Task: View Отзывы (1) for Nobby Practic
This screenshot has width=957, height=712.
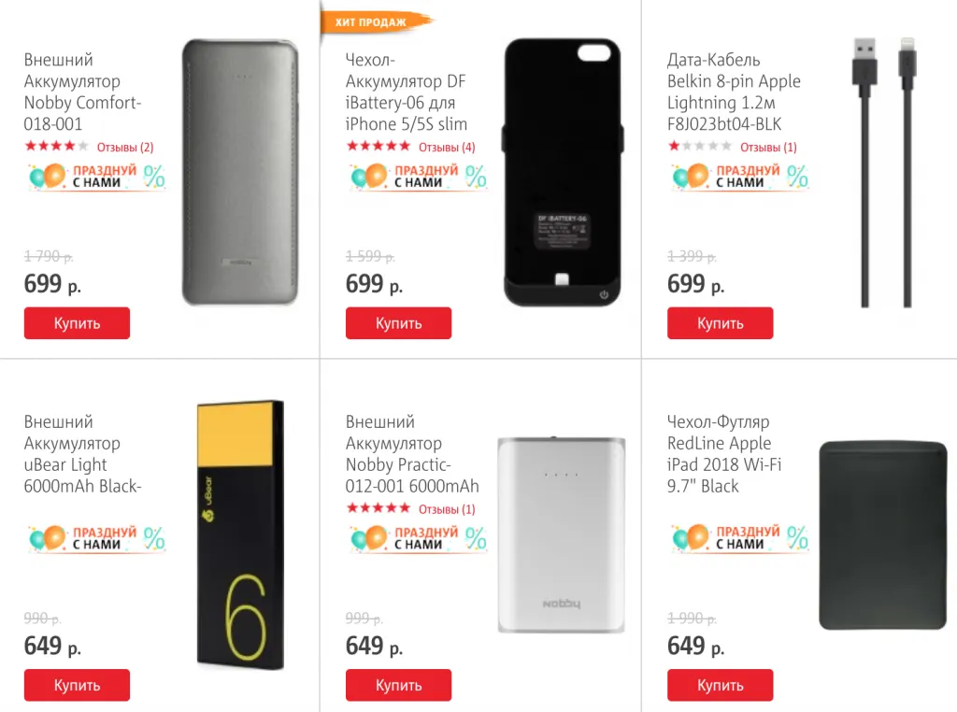Action: tap(447, 509)
